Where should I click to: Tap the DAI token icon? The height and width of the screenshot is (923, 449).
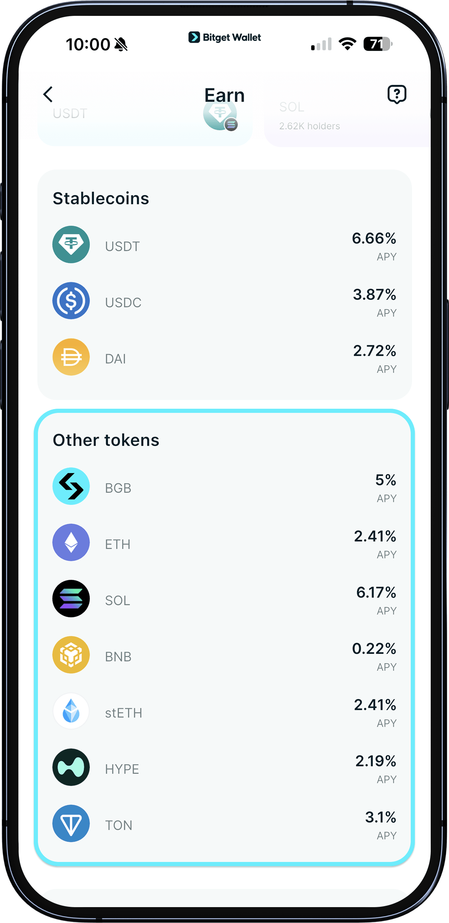point(71,357)
